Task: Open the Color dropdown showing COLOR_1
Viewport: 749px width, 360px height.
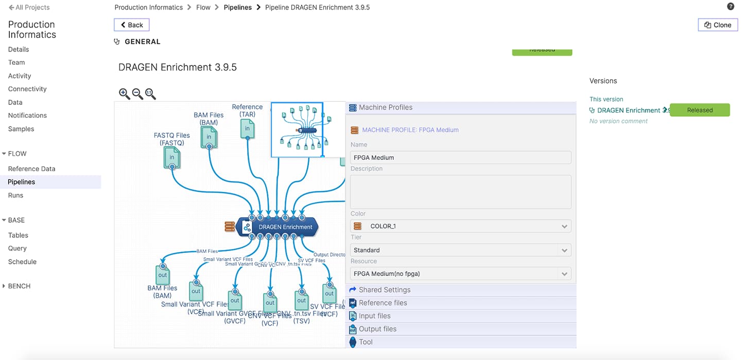Action: [460, 226]
